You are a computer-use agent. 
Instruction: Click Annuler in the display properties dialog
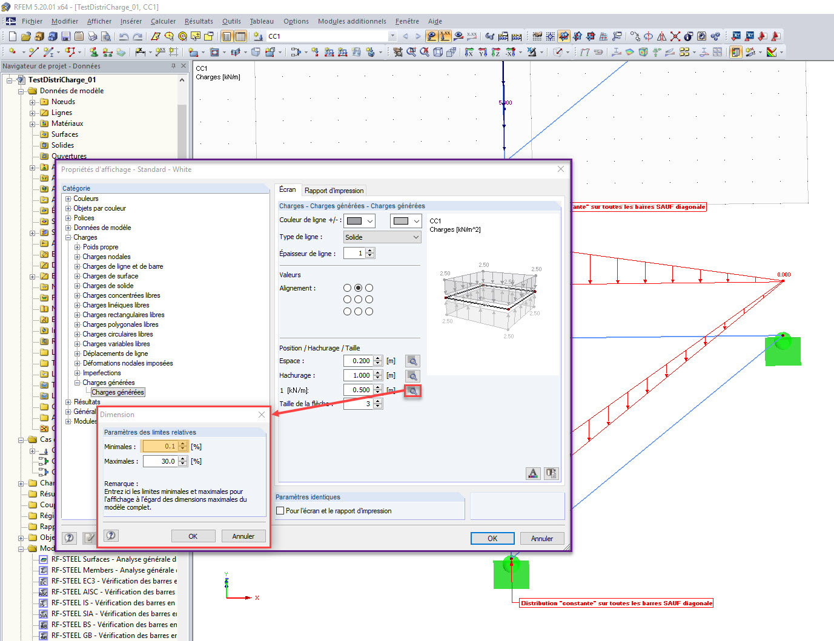click(x=542, y=538)
